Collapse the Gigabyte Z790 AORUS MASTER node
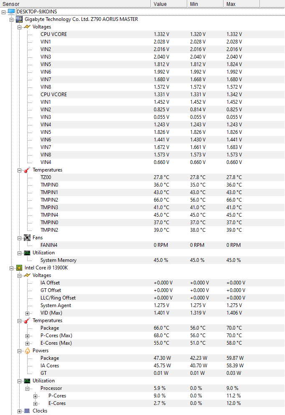 (x=11, y=20)
